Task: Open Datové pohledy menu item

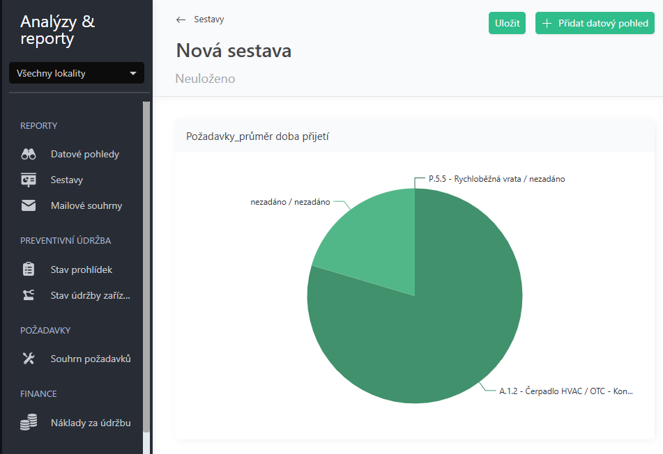Action: pyautogui.click(x=84, y=154)
